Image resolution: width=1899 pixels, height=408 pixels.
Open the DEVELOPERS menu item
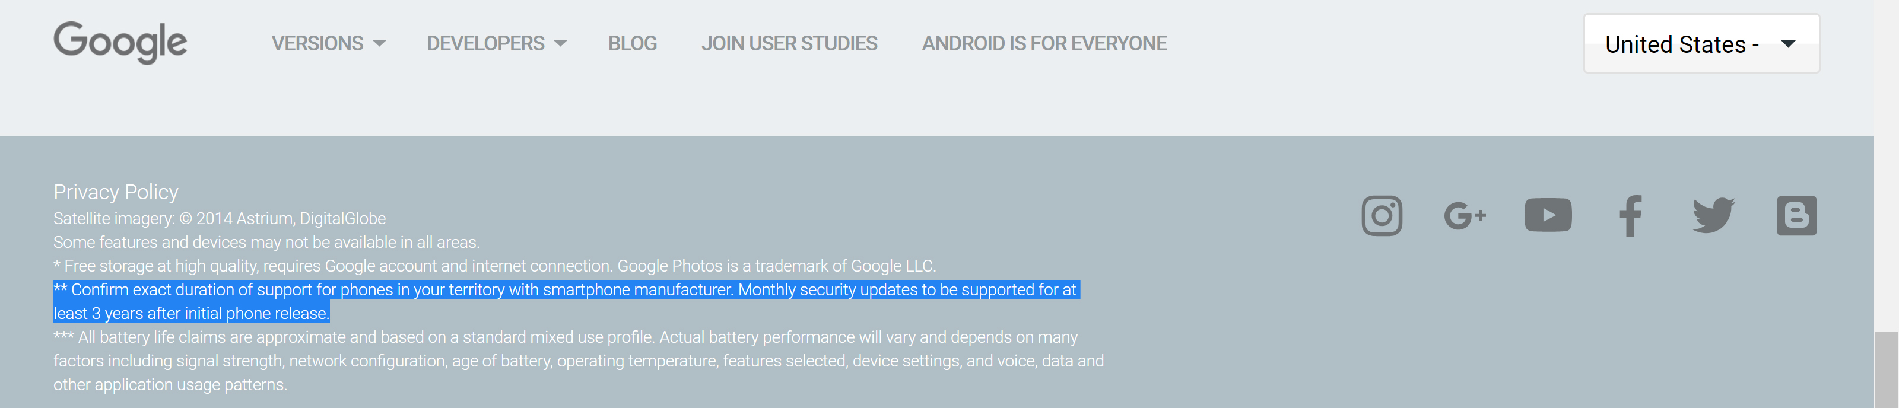485,43
